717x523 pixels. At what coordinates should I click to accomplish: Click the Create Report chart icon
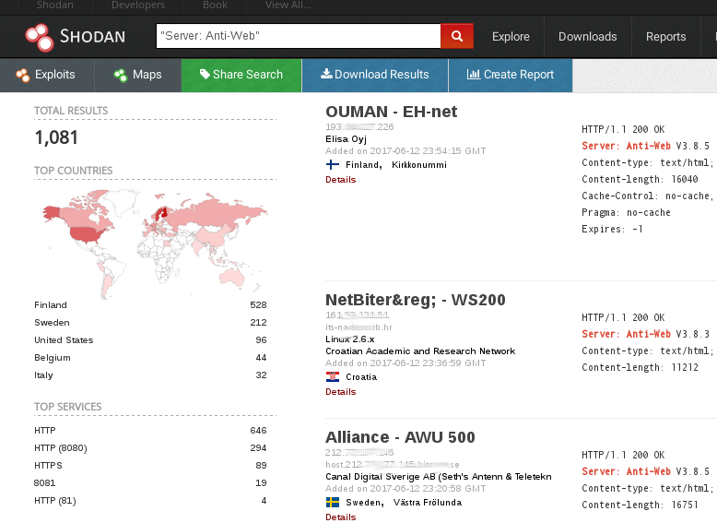474,74
